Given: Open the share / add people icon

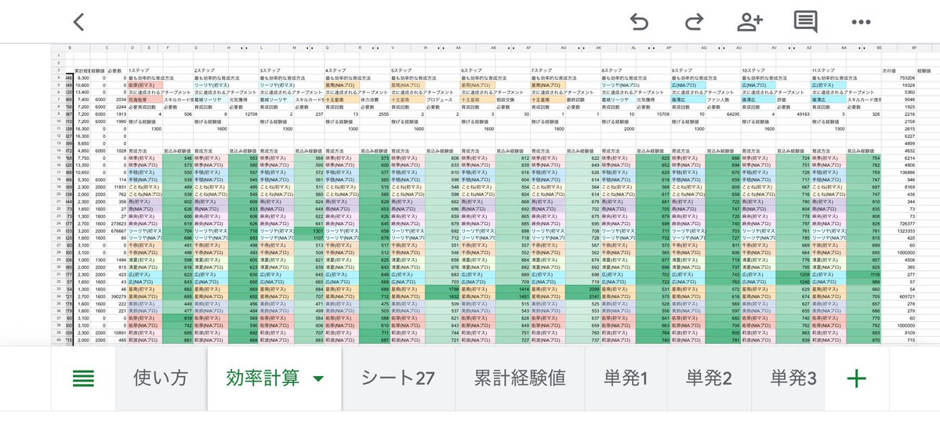Looking at the screenshot, I should [749, 22].
